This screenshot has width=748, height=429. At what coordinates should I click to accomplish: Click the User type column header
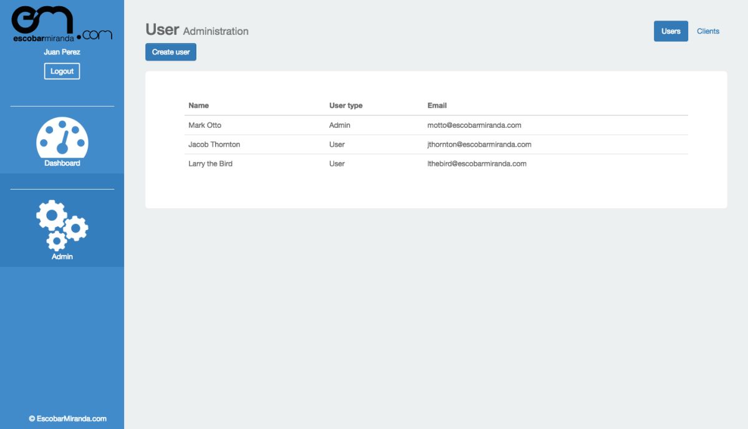tap(345, 105)
